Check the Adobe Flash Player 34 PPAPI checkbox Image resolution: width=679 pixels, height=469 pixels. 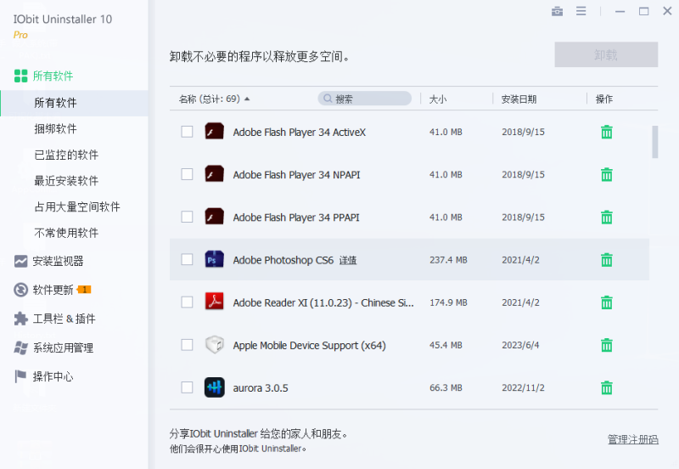pyautogui.click(x=187, y=217)
